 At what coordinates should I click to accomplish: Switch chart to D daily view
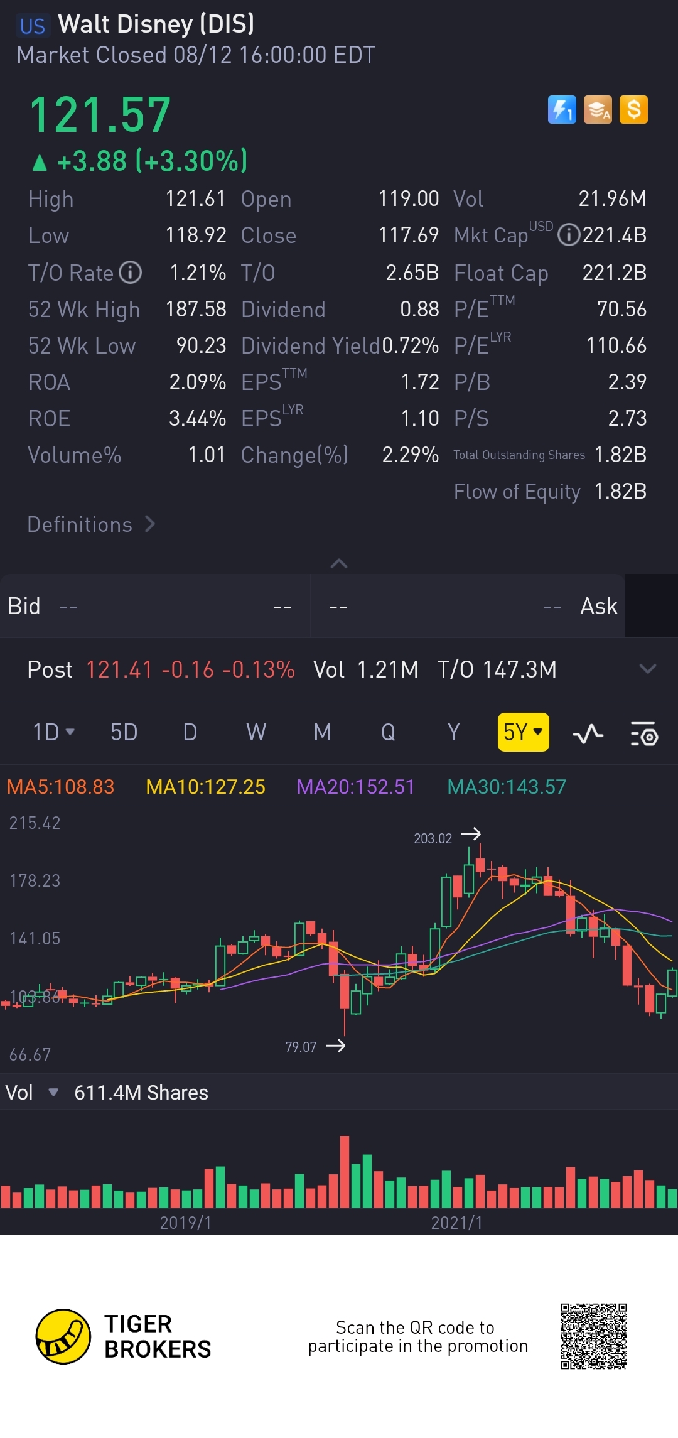coord(190,732)
